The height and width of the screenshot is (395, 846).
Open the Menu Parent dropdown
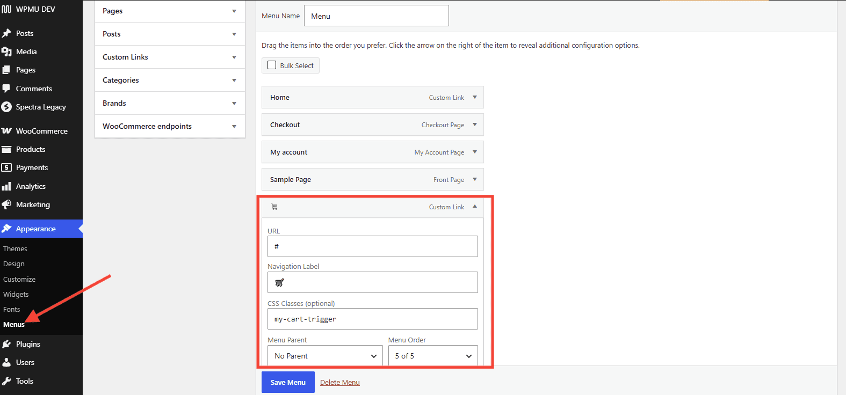[x=325, y=356]
